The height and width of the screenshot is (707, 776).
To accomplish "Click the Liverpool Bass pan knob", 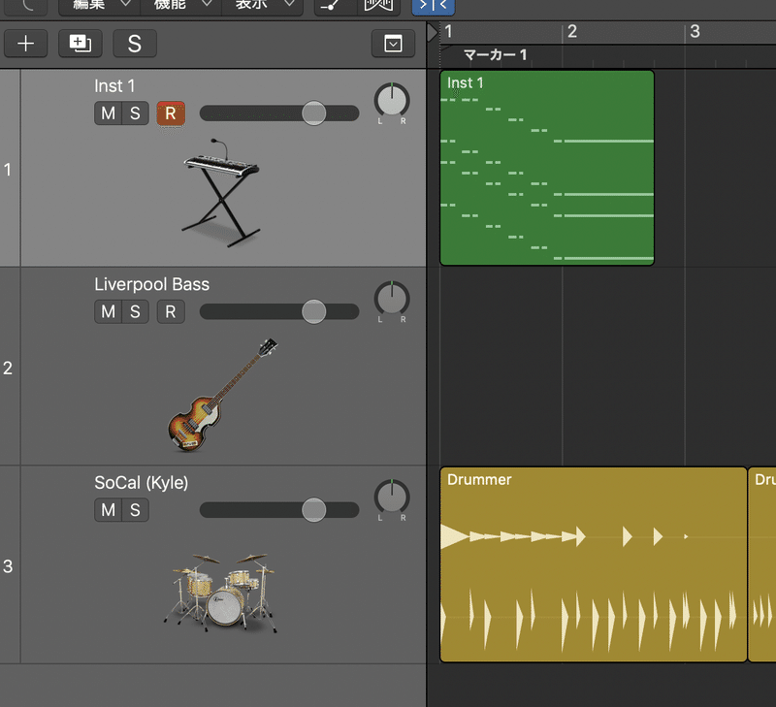I will pos(392,299).
